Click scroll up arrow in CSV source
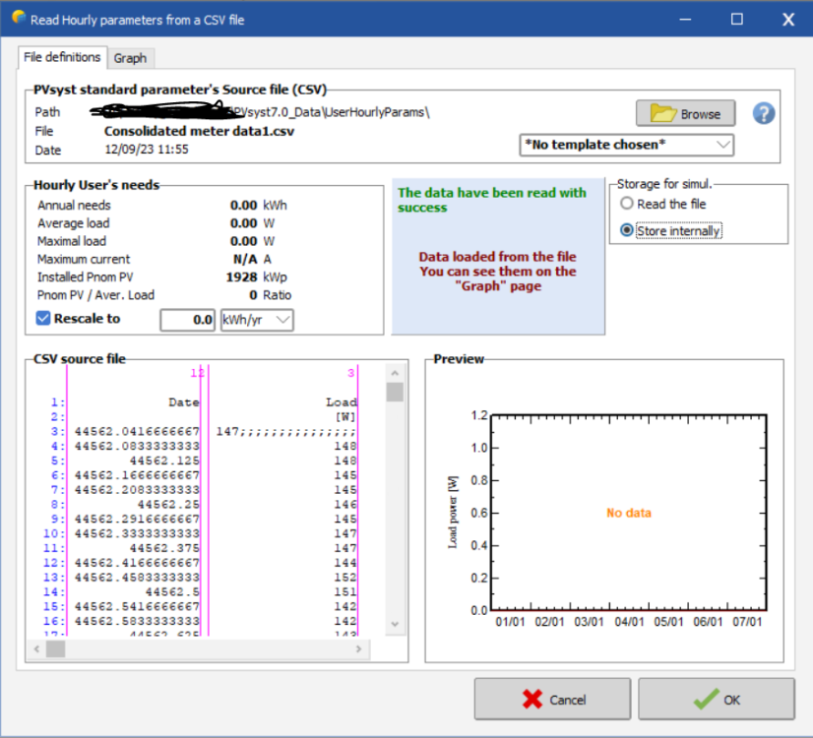 tap(395, 373)
